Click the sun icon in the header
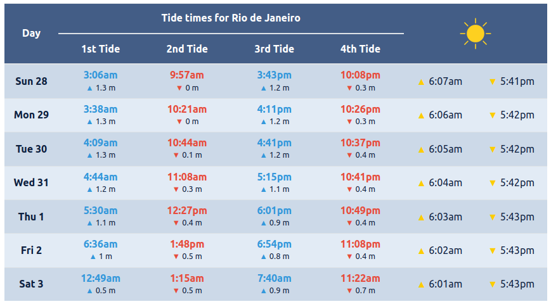551x304 pixels. coord(475,34)
